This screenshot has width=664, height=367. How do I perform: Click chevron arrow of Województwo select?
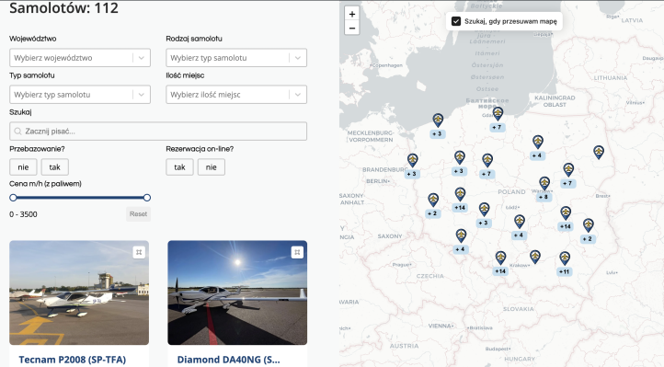(142, 58)
